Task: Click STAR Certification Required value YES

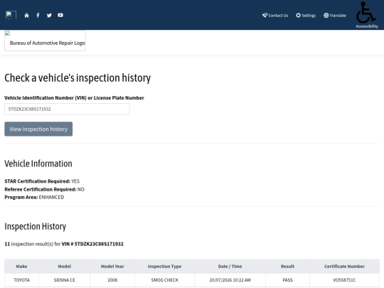Action: pyautogui.click(x=75, y=181)
